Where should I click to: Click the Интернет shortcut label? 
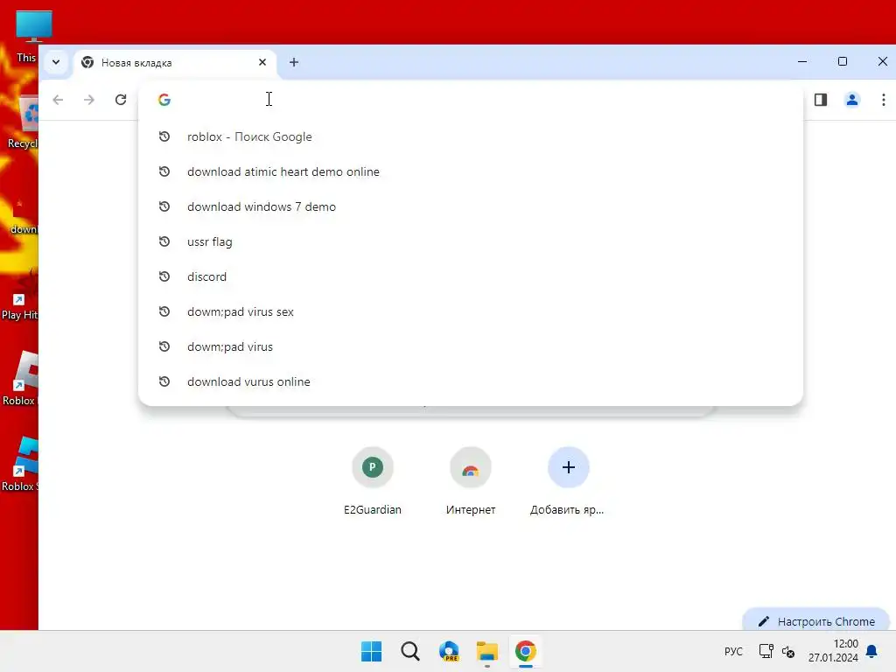click(470, 510)
